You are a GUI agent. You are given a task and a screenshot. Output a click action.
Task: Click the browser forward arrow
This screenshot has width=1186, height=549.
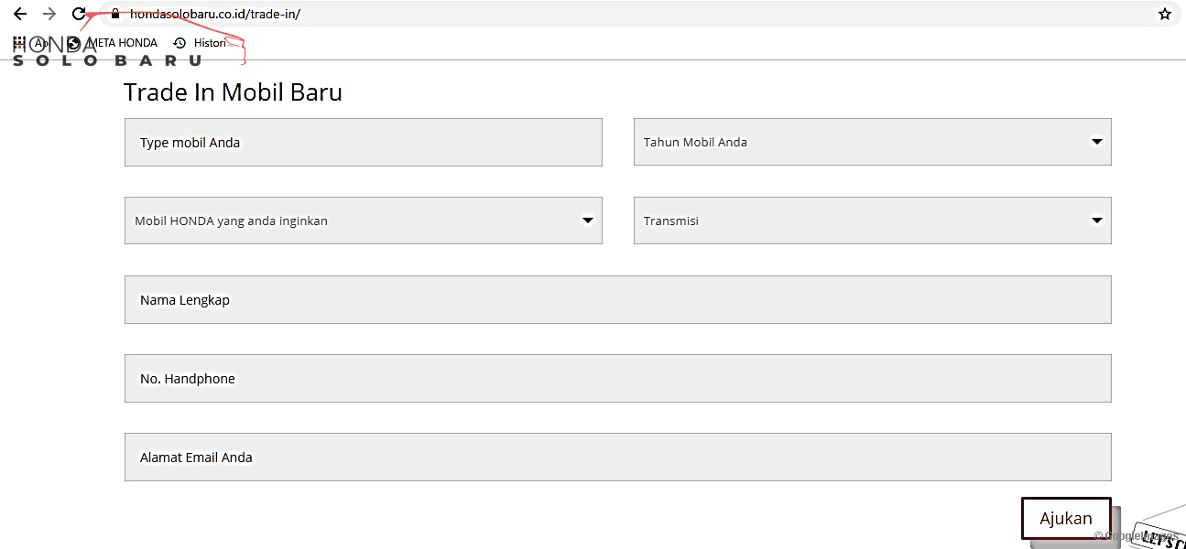(x=49, y=14)
